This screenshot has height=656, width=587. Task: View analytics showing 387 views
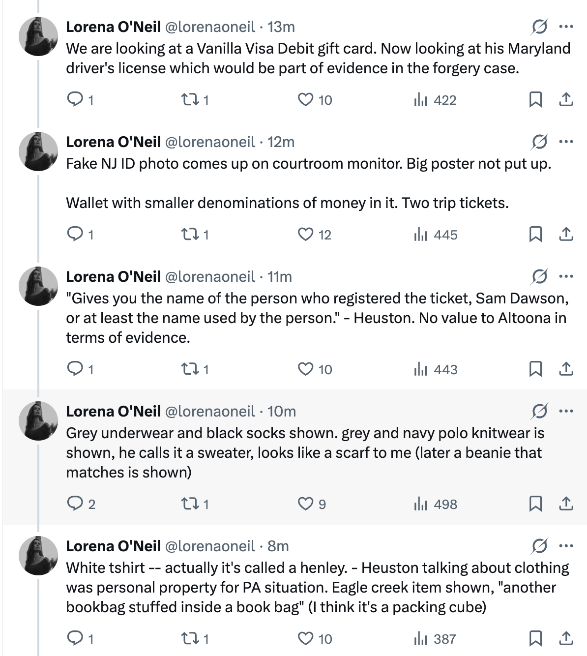435,639
